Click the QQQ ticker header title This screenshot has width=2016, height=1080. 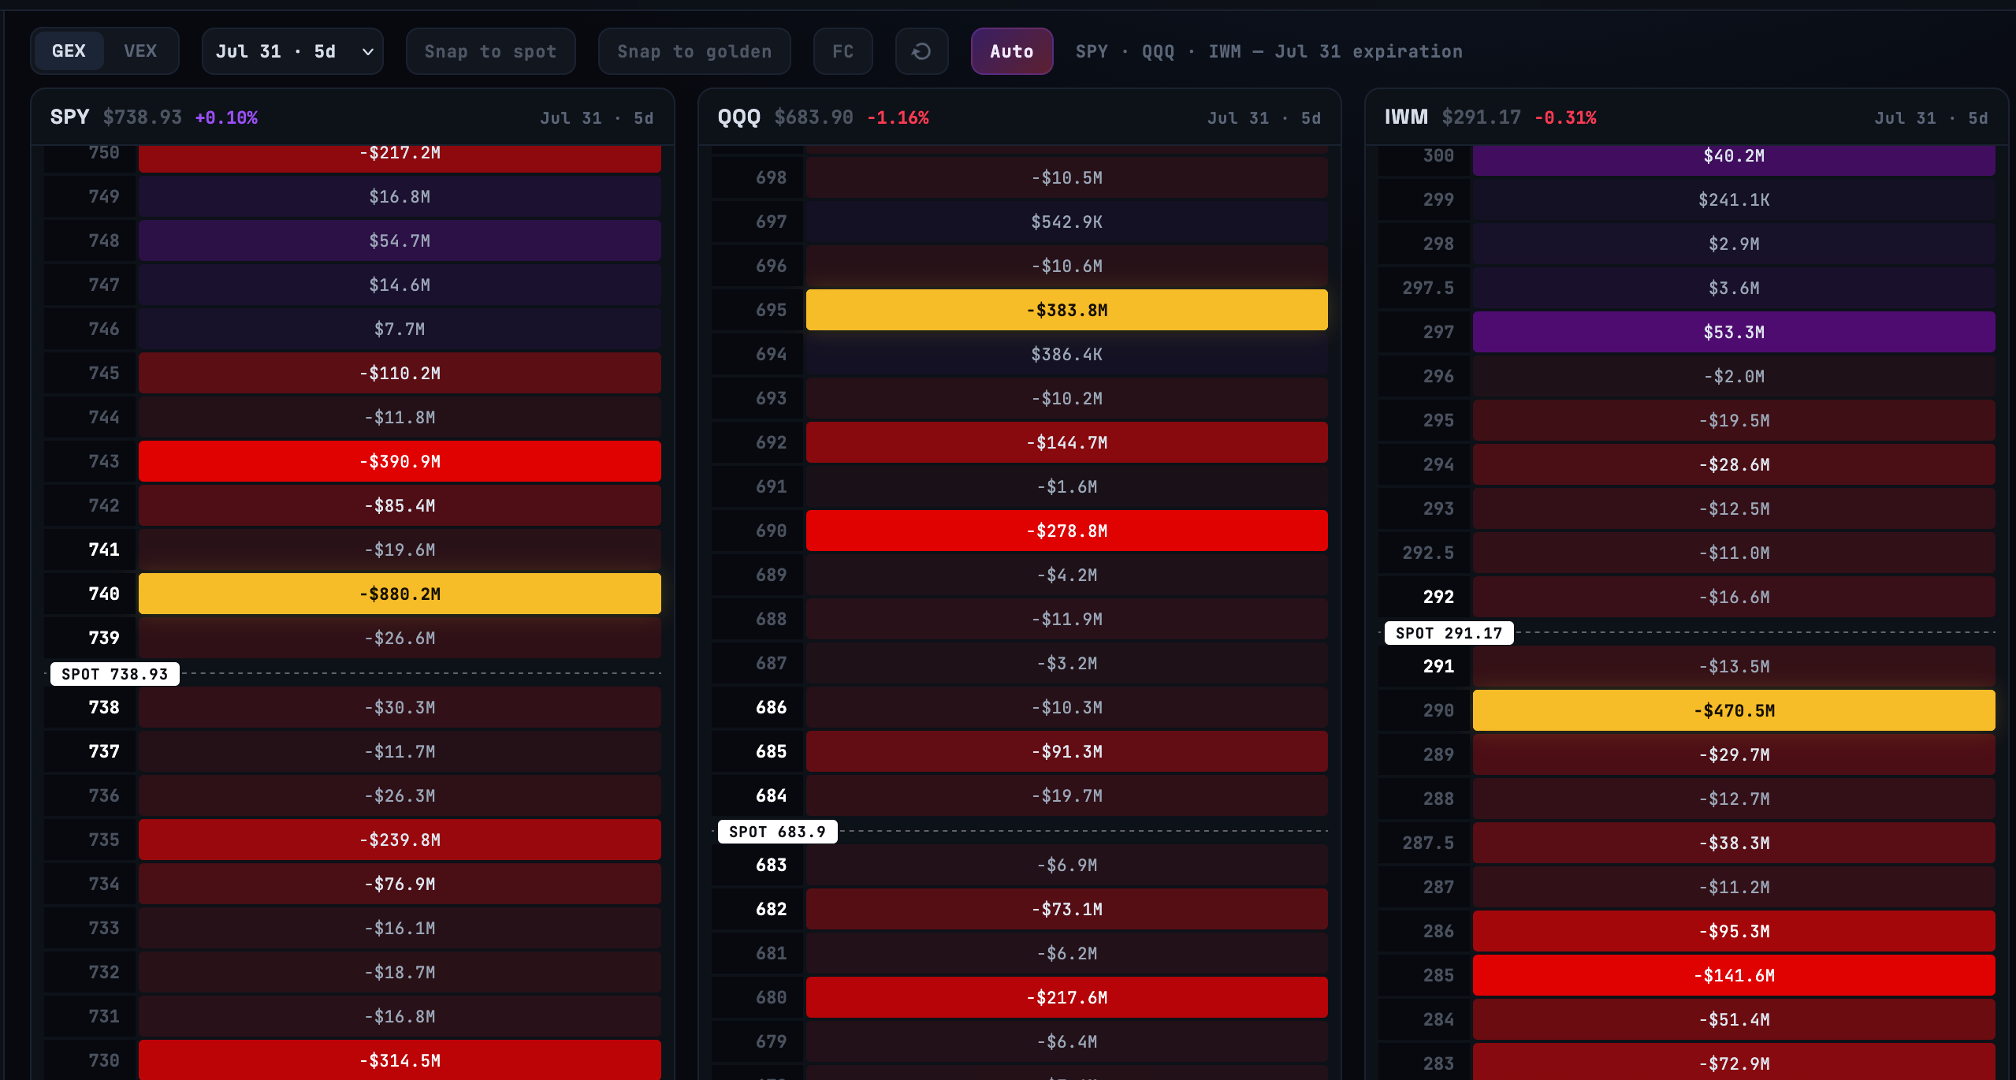click(738, 117)
